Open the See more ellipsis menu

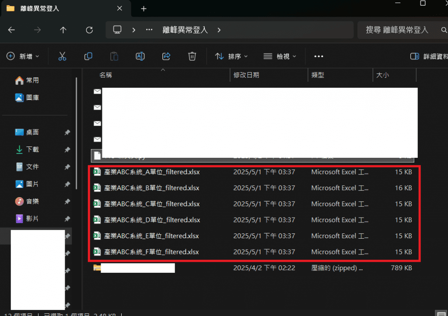pos(318,56)
